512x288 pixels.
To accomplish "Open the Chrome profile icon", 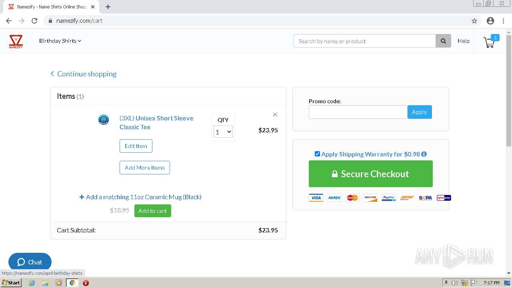I will pyautogui.click(x=490, y=21).
